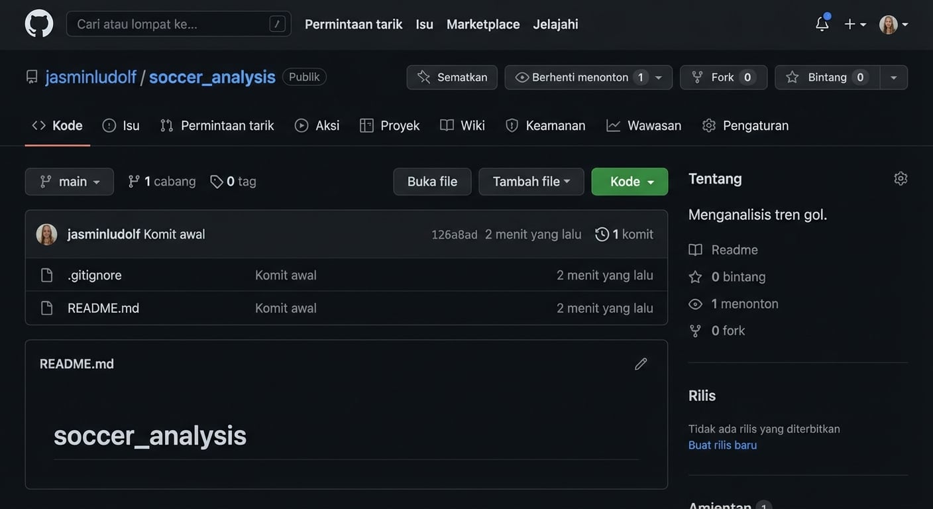This screenshot has width=933, height=509.
Task: Pin repository with Sematkan button
Action: (452, 77)
